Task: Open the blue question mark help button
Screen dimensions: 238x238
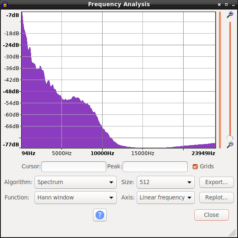Action: click(100, 215)
